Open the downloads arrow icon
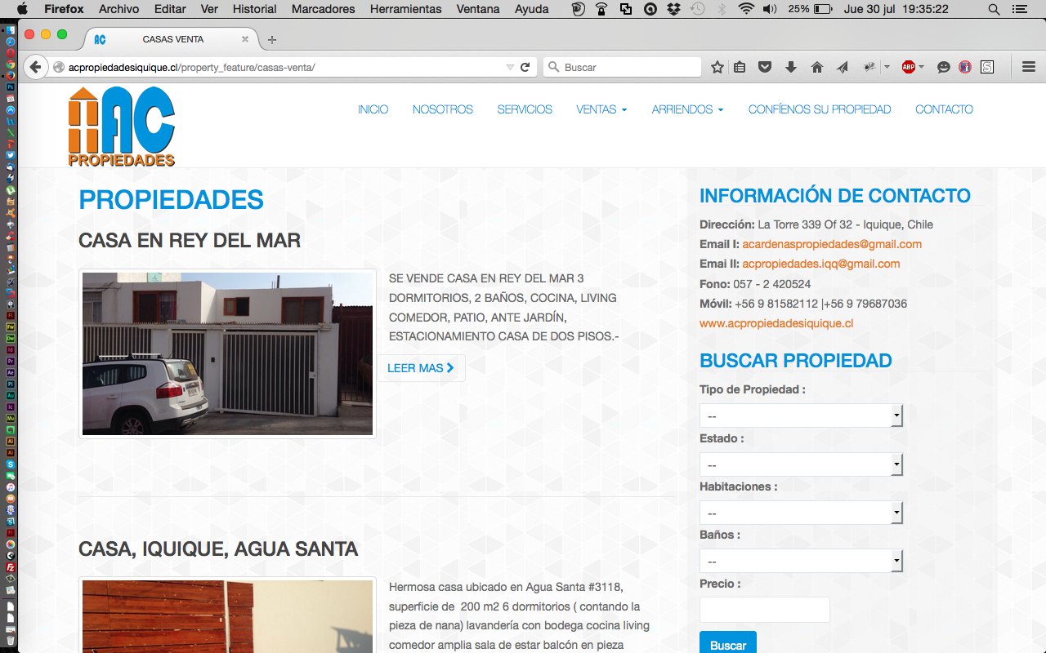This screenshot has width=1046, height=653. pyautogui.click(x=790, y=67)
